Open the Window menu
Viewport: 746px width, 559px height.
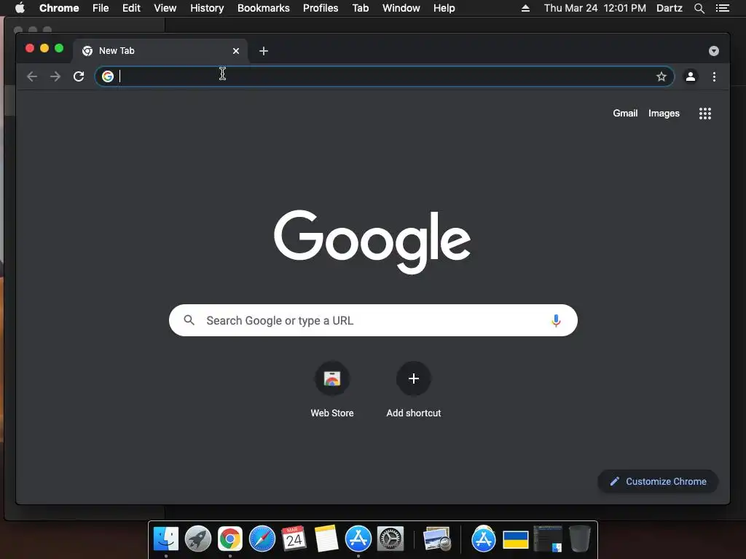click(401, 8)
